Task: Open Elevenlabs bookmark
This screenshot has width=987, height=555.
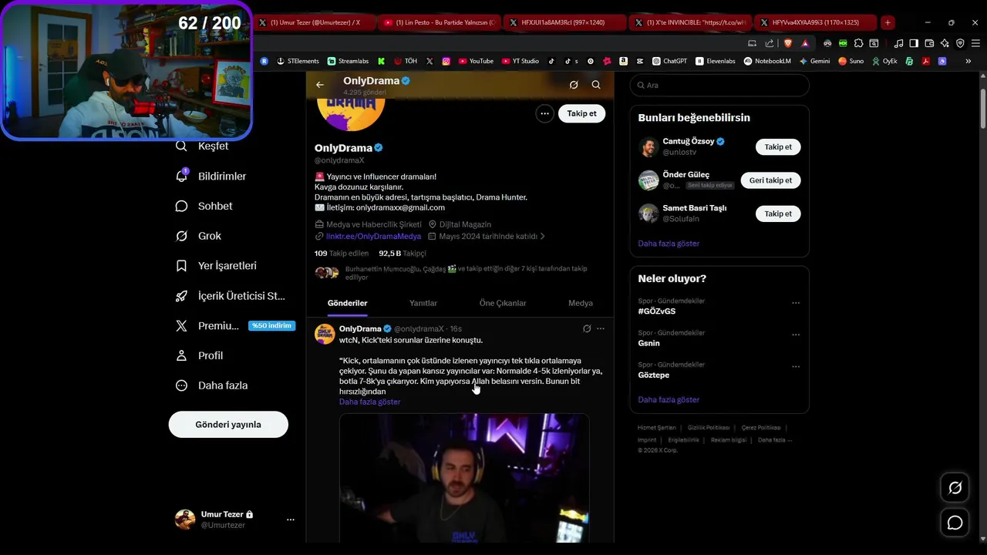Action: [x=716, y=61]
